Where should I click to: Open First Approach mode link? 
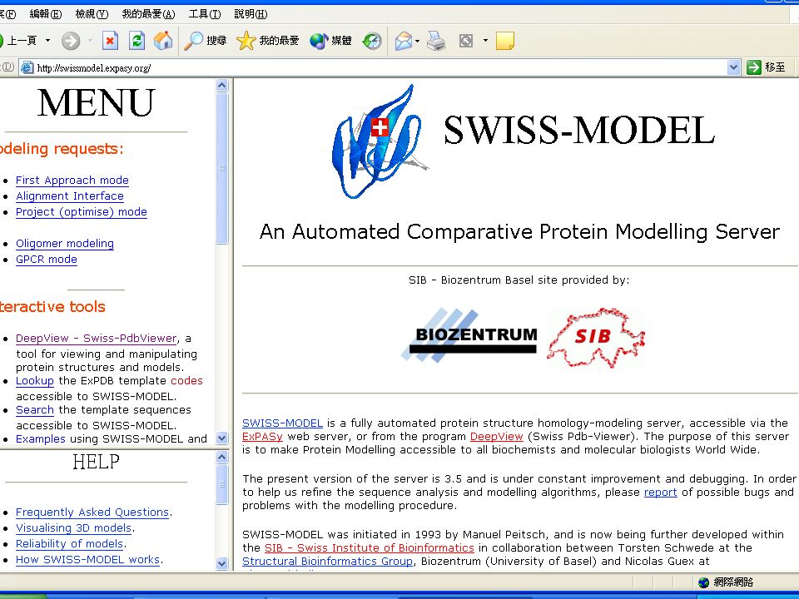tap(72, 181)
